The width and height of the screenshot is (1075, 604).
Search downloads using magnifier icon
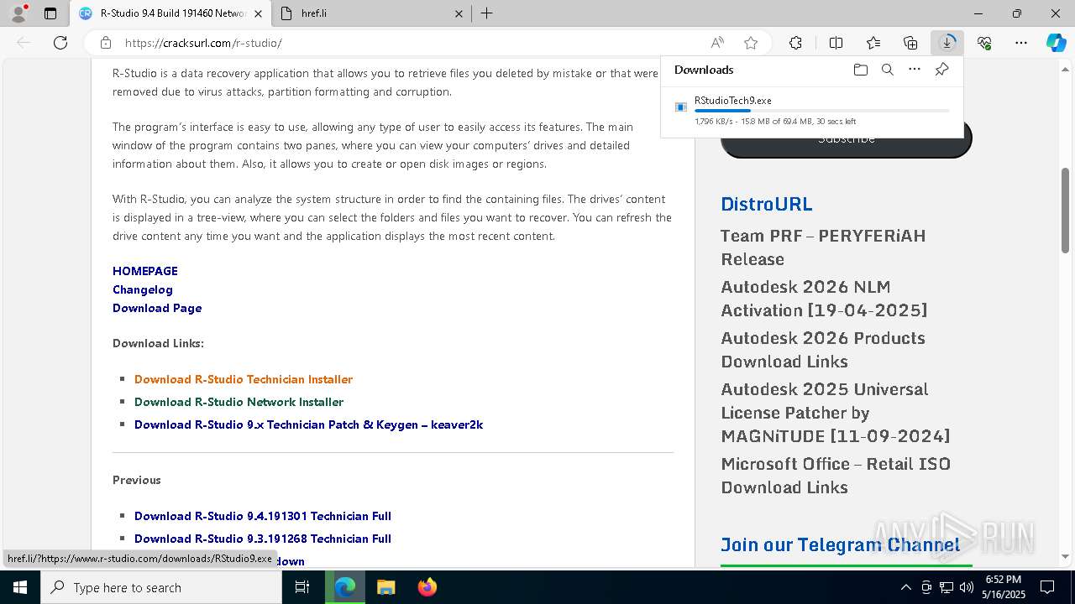point(887,70)
